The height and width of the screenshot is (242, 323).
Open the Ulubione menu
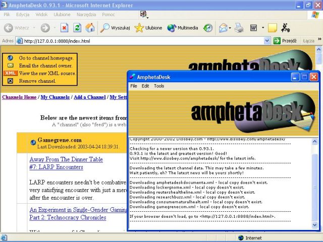pos(62,15)
